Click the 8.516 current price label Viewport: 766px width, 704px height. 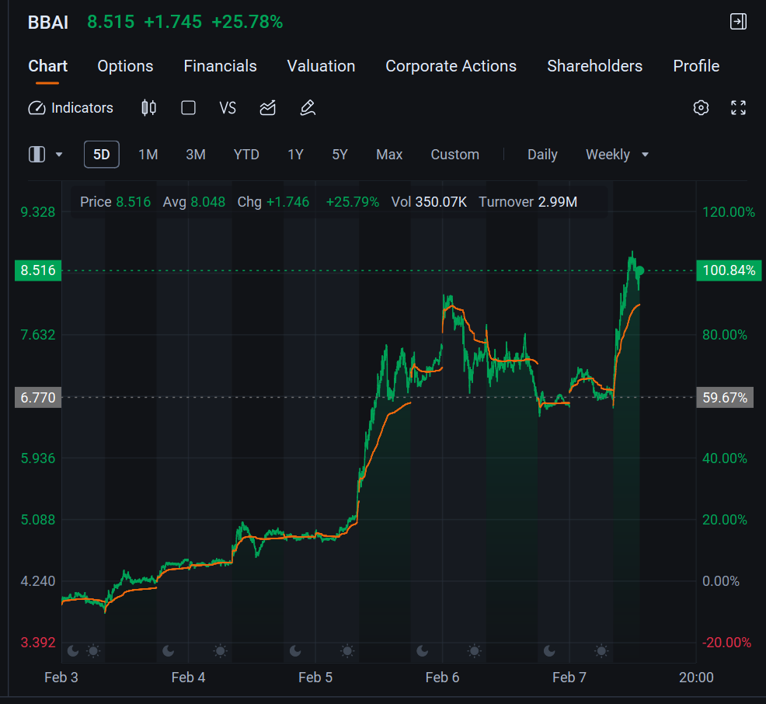(x=38, y=270)
